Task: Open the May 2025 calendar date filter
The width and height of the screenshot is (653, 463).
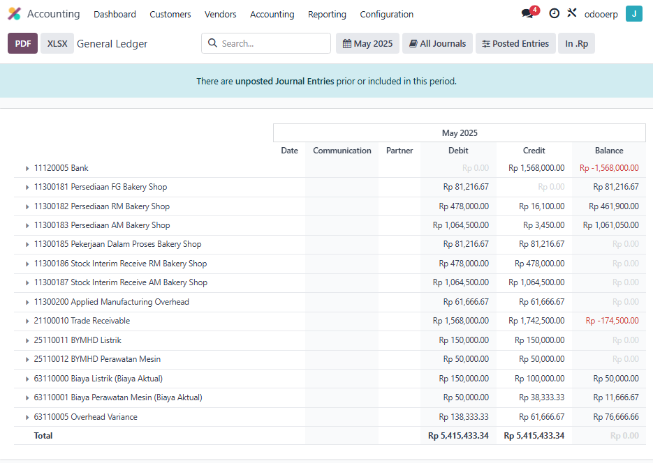Action: click(x=367, y=43)
